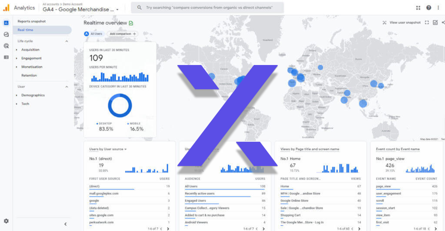Open the three-dot more options menu

coord(438,8)
